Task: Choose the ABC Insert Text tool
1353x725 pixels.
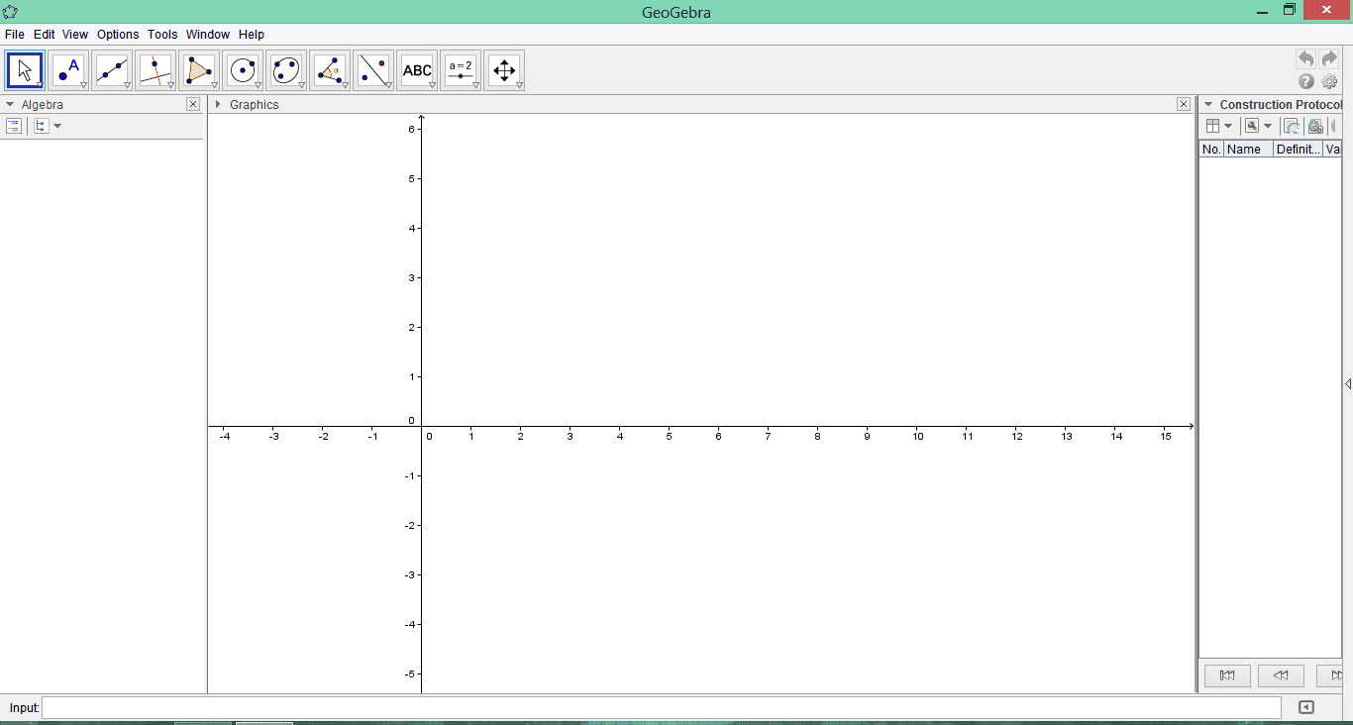Action: point(417,70)
